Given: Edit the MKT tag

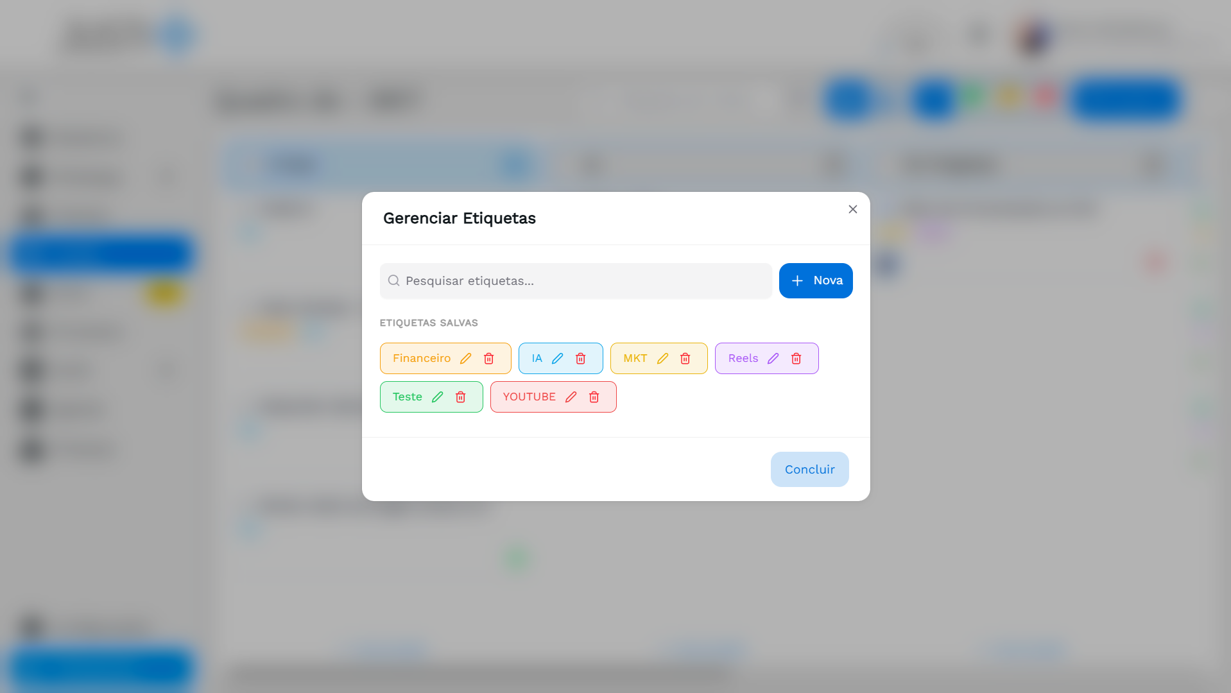Looking at the screenshot, I should point(662,359).
